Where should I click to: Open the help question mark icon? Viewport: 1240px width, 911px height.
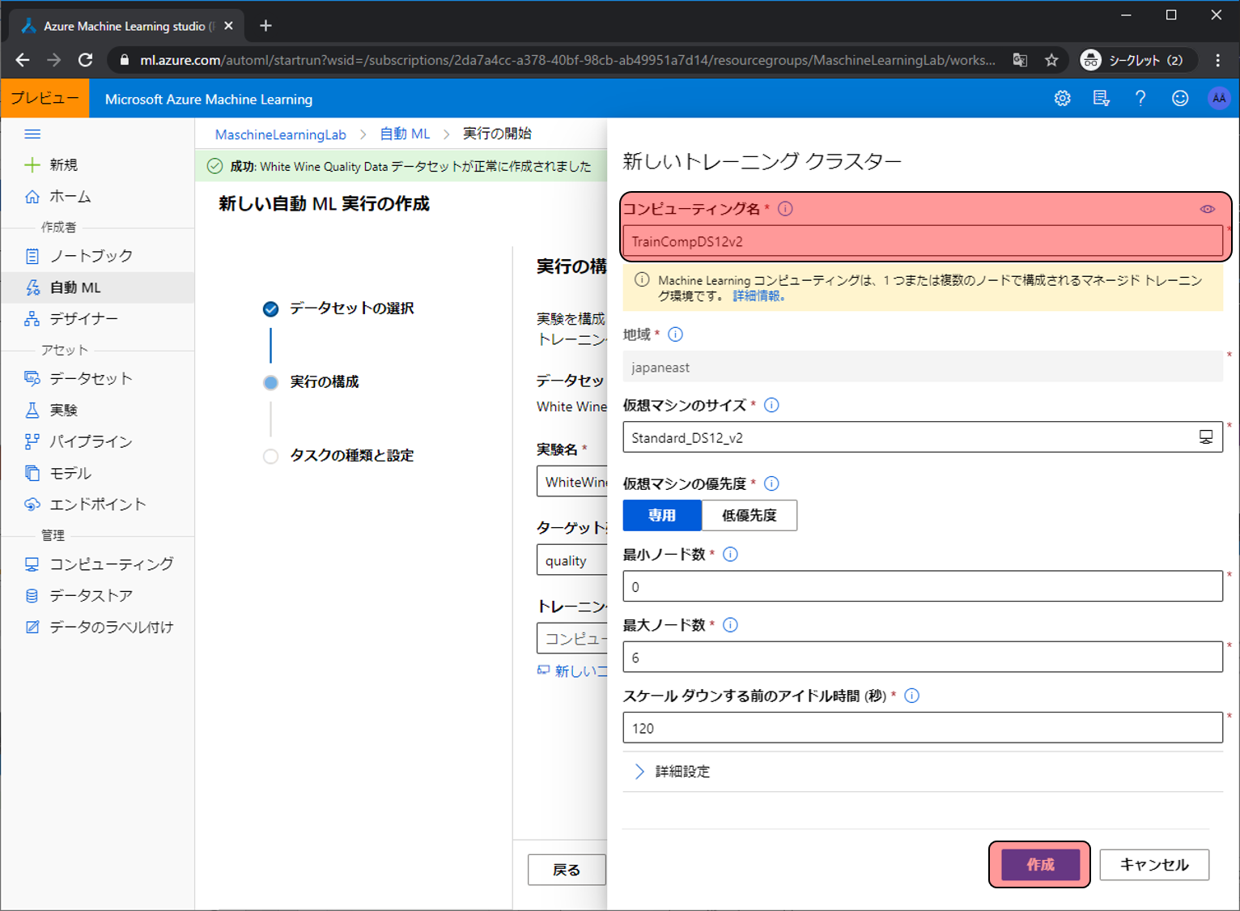[1140, 99]
